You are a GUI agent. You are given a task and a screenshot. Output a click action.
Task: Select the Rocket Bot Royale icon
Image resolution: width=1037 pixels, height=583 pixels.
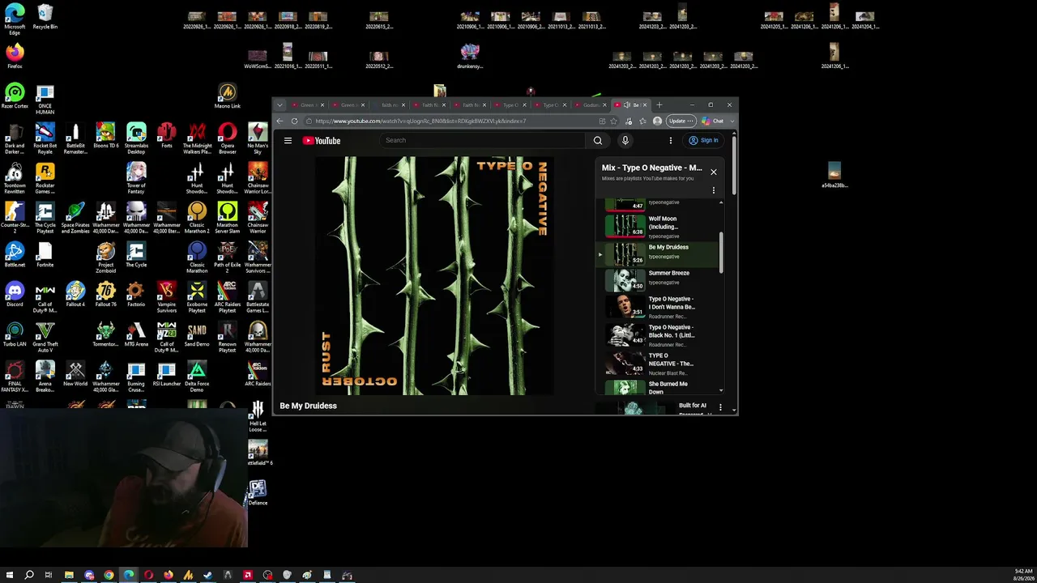coord(45,137)
